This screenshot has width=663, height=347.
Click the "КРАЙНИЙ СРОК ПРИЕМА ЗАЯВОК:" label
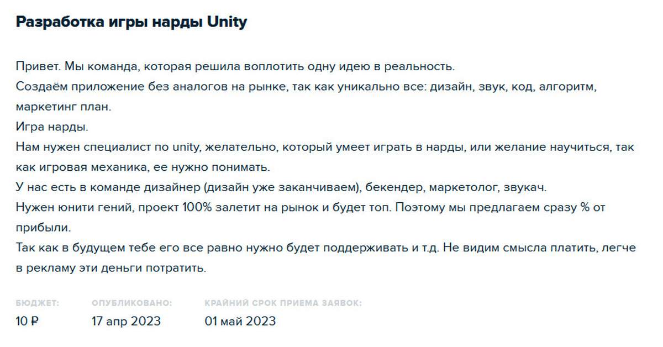(x=283, y=303)
